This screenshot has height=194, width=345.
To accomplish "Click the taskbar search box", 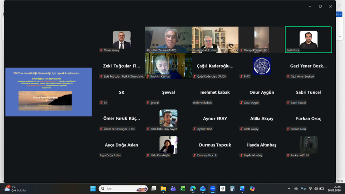I will tap(123, 189).
